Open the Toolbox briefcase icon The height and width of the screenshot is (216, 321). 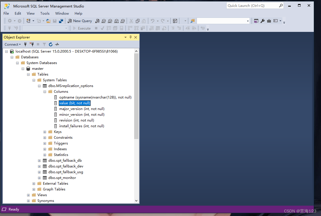(269, 21)
